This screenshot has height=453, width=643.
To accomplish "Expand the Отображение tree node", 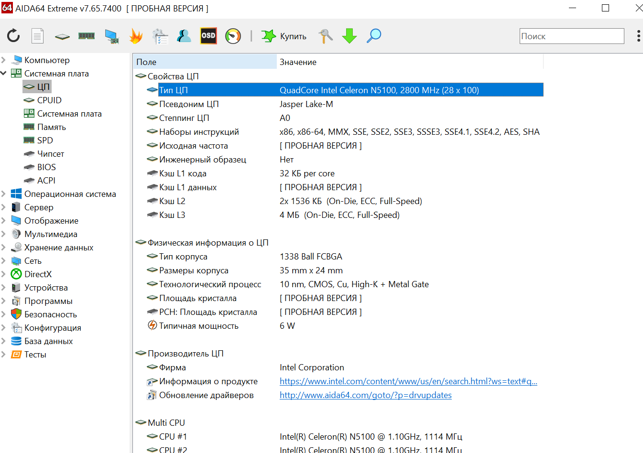I will [x=4, y=221].
